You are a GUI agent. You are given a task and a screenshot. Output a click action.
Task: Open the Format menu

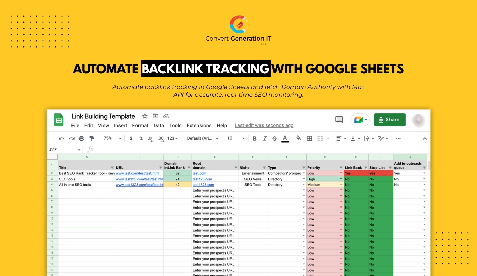click(x=140, y=125)
